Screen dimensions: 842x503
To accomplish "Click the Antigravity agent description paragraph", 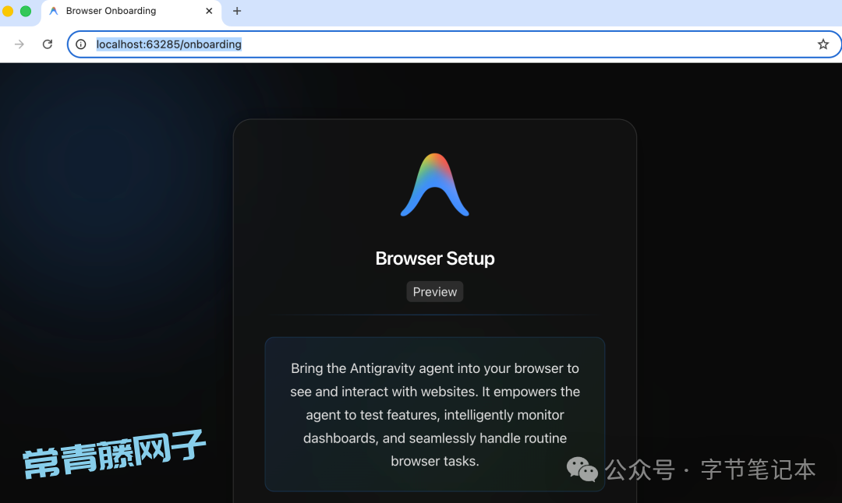I will [x=434, y=414].
